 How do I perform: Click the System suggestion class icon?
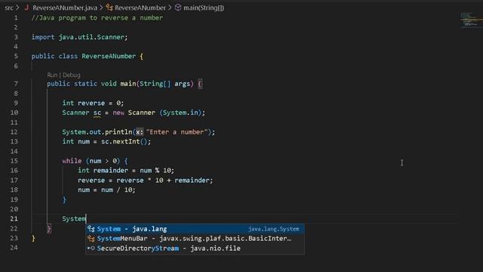point(91,229)
